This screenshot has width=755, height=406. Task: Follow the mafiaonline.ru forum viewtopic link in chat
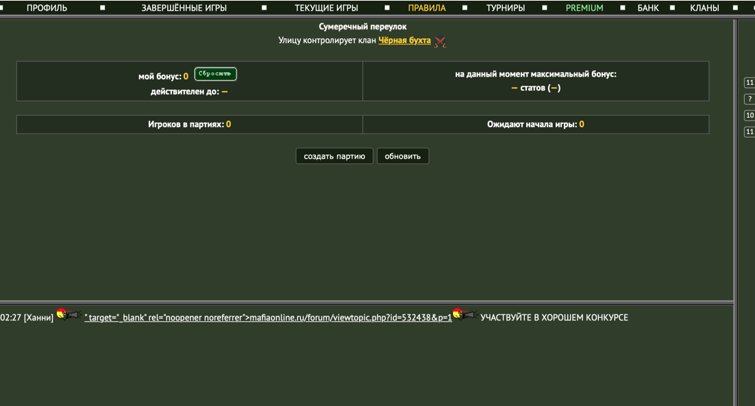coord(268,318)
